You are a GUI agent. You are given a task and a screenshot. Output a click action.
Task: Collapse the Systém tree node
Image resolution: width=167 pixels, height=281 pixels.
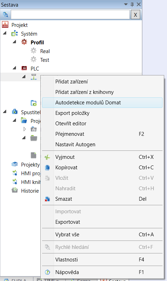(5, 33)
